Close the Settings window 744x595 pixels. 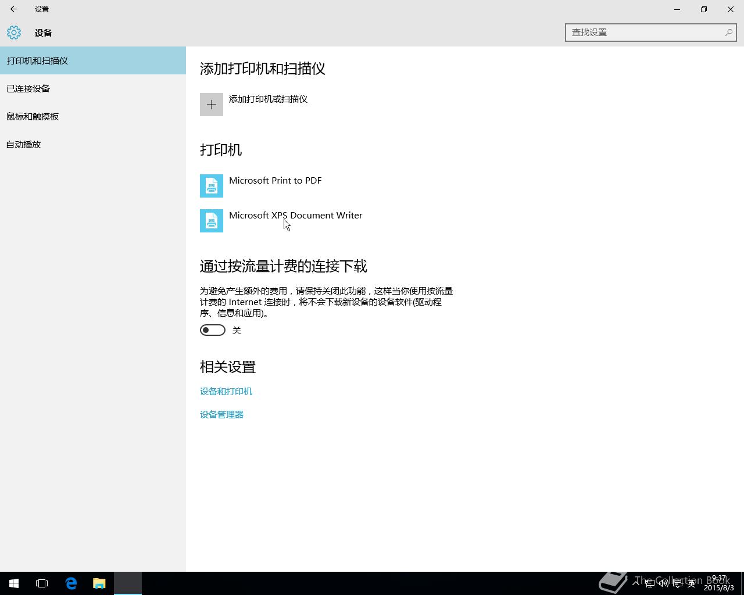pos(731,9)
